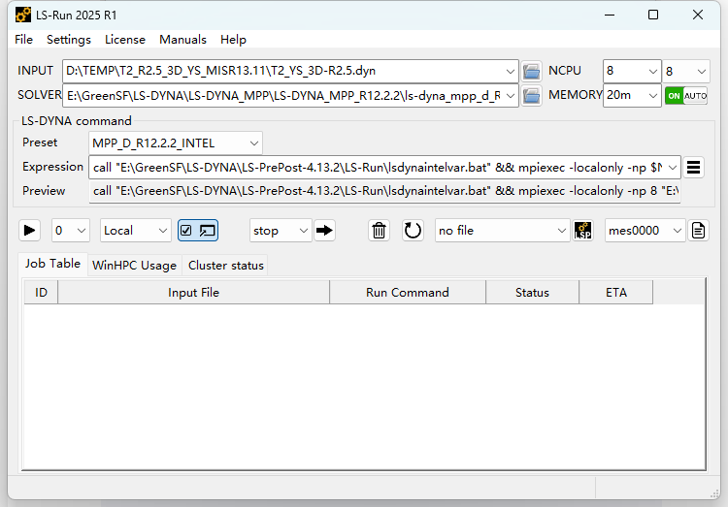Viewport: 728px width, 507px height.
Task: Switch to the Cluster status tab
Action: click(x=225, y=265)
